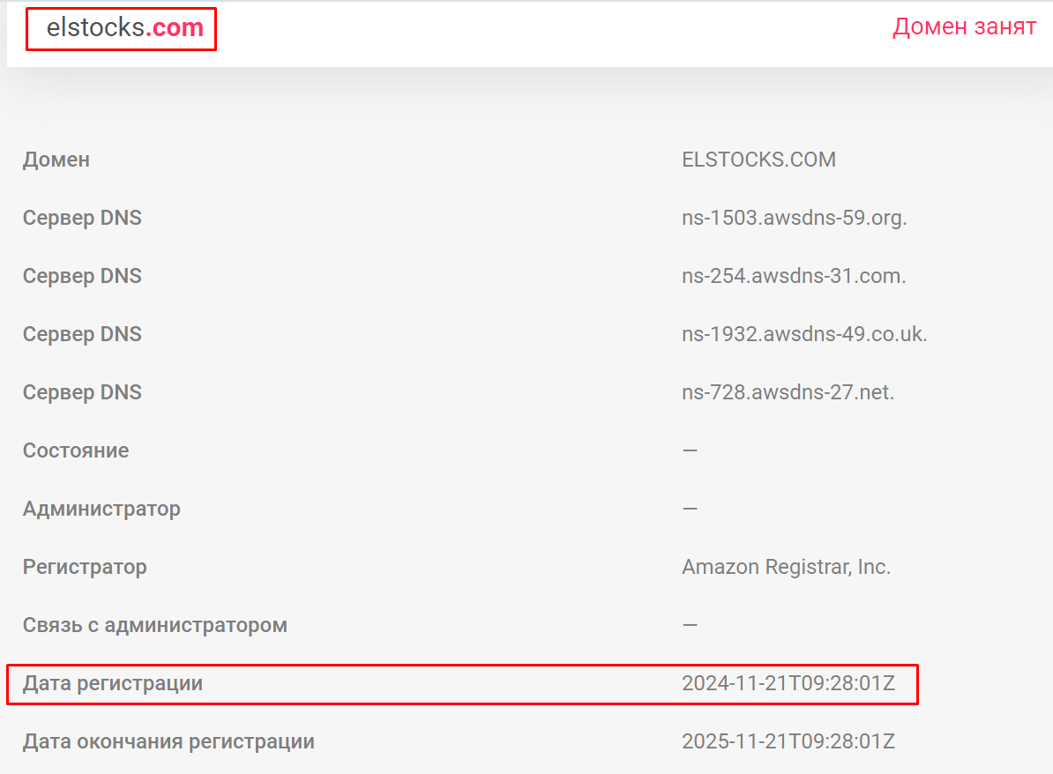1053x774 pixels.
Task: Click the dash next to Связь с администратором
Action: (690, 625)
